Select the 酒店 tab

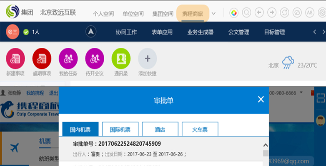[x=160, y=129]
